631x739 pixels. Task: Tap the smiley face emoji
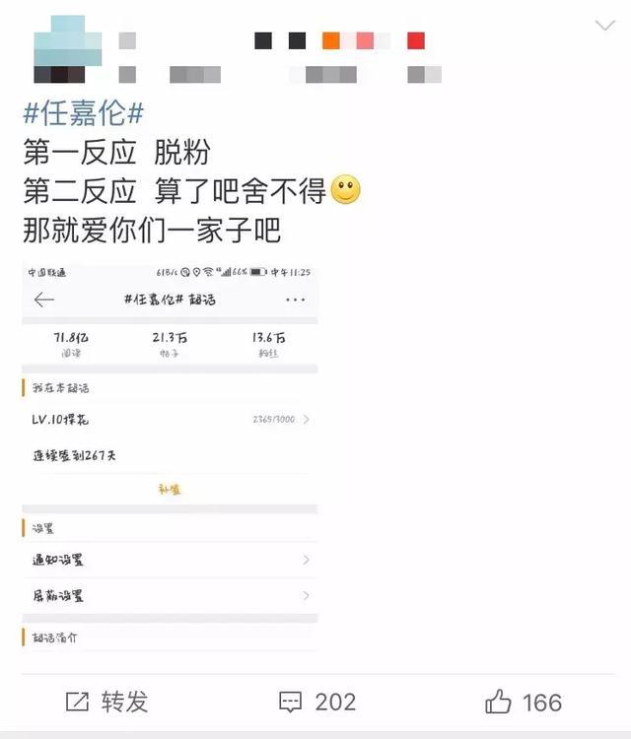(346, 189)
